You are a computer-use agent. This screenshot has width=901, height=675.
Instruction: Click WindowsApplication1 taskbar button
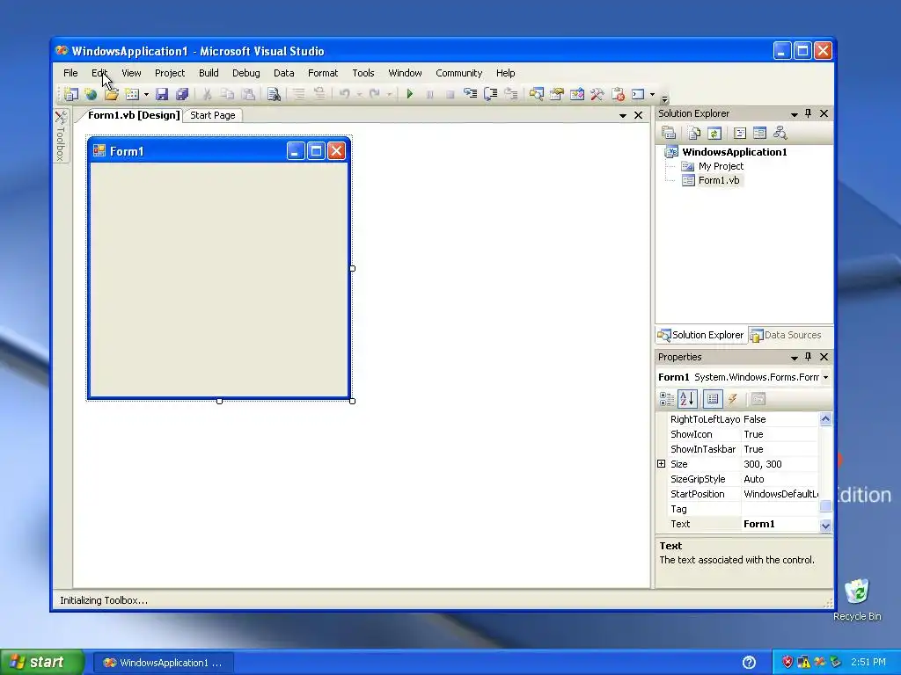point(163,663)
